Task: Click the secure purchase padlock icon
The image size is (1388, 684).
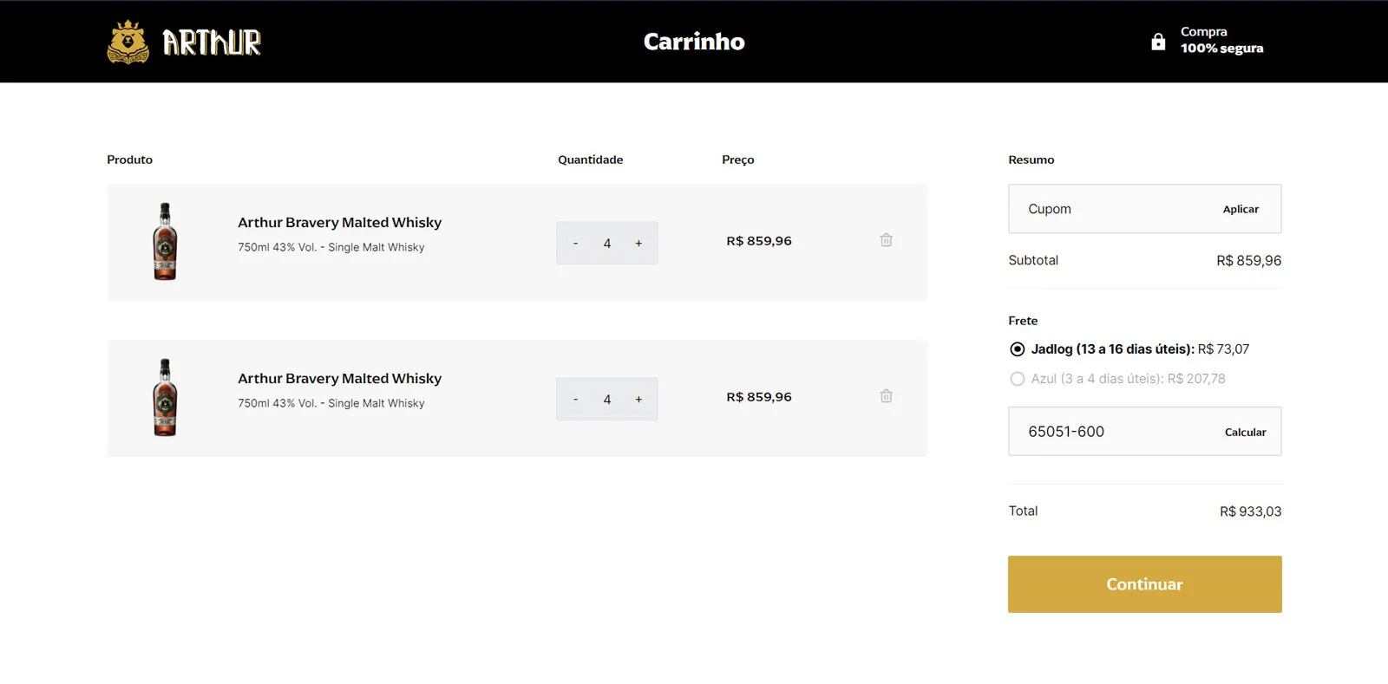Action: click(x=1158, y=42)
